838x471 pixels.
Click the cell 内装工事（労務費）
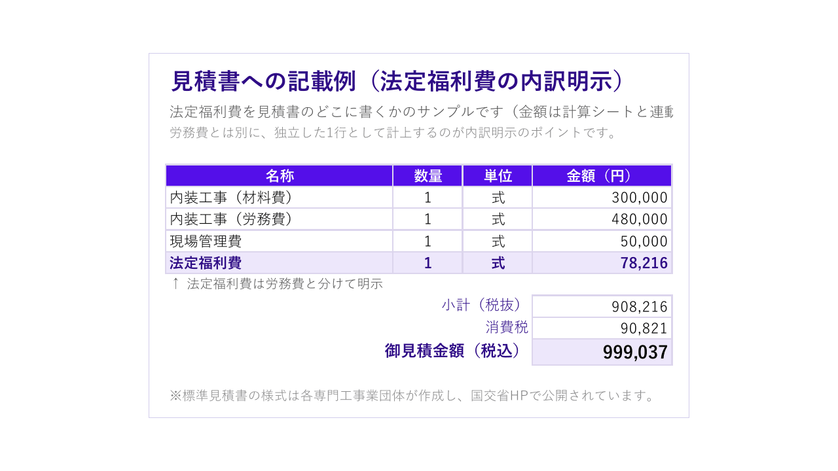(280, 219)
